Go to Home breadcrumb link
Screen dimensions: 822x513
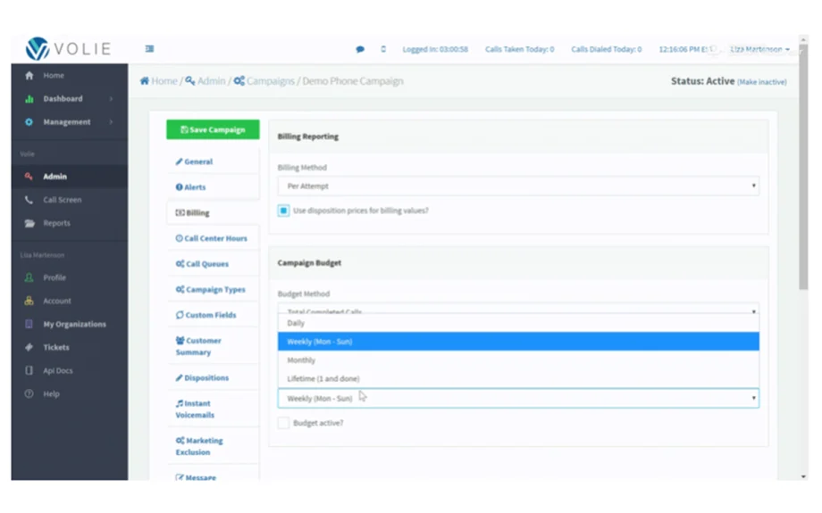(x=164, y=80)
